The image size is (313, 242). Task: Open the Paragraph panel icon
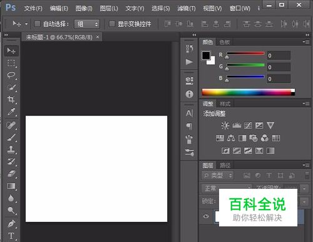coord(189,126)
